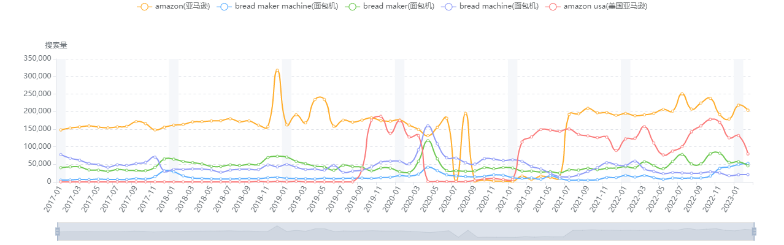The image size is (784, 245).
Task: Click the left handle of the zoom slider
Action: click(58, 232)
